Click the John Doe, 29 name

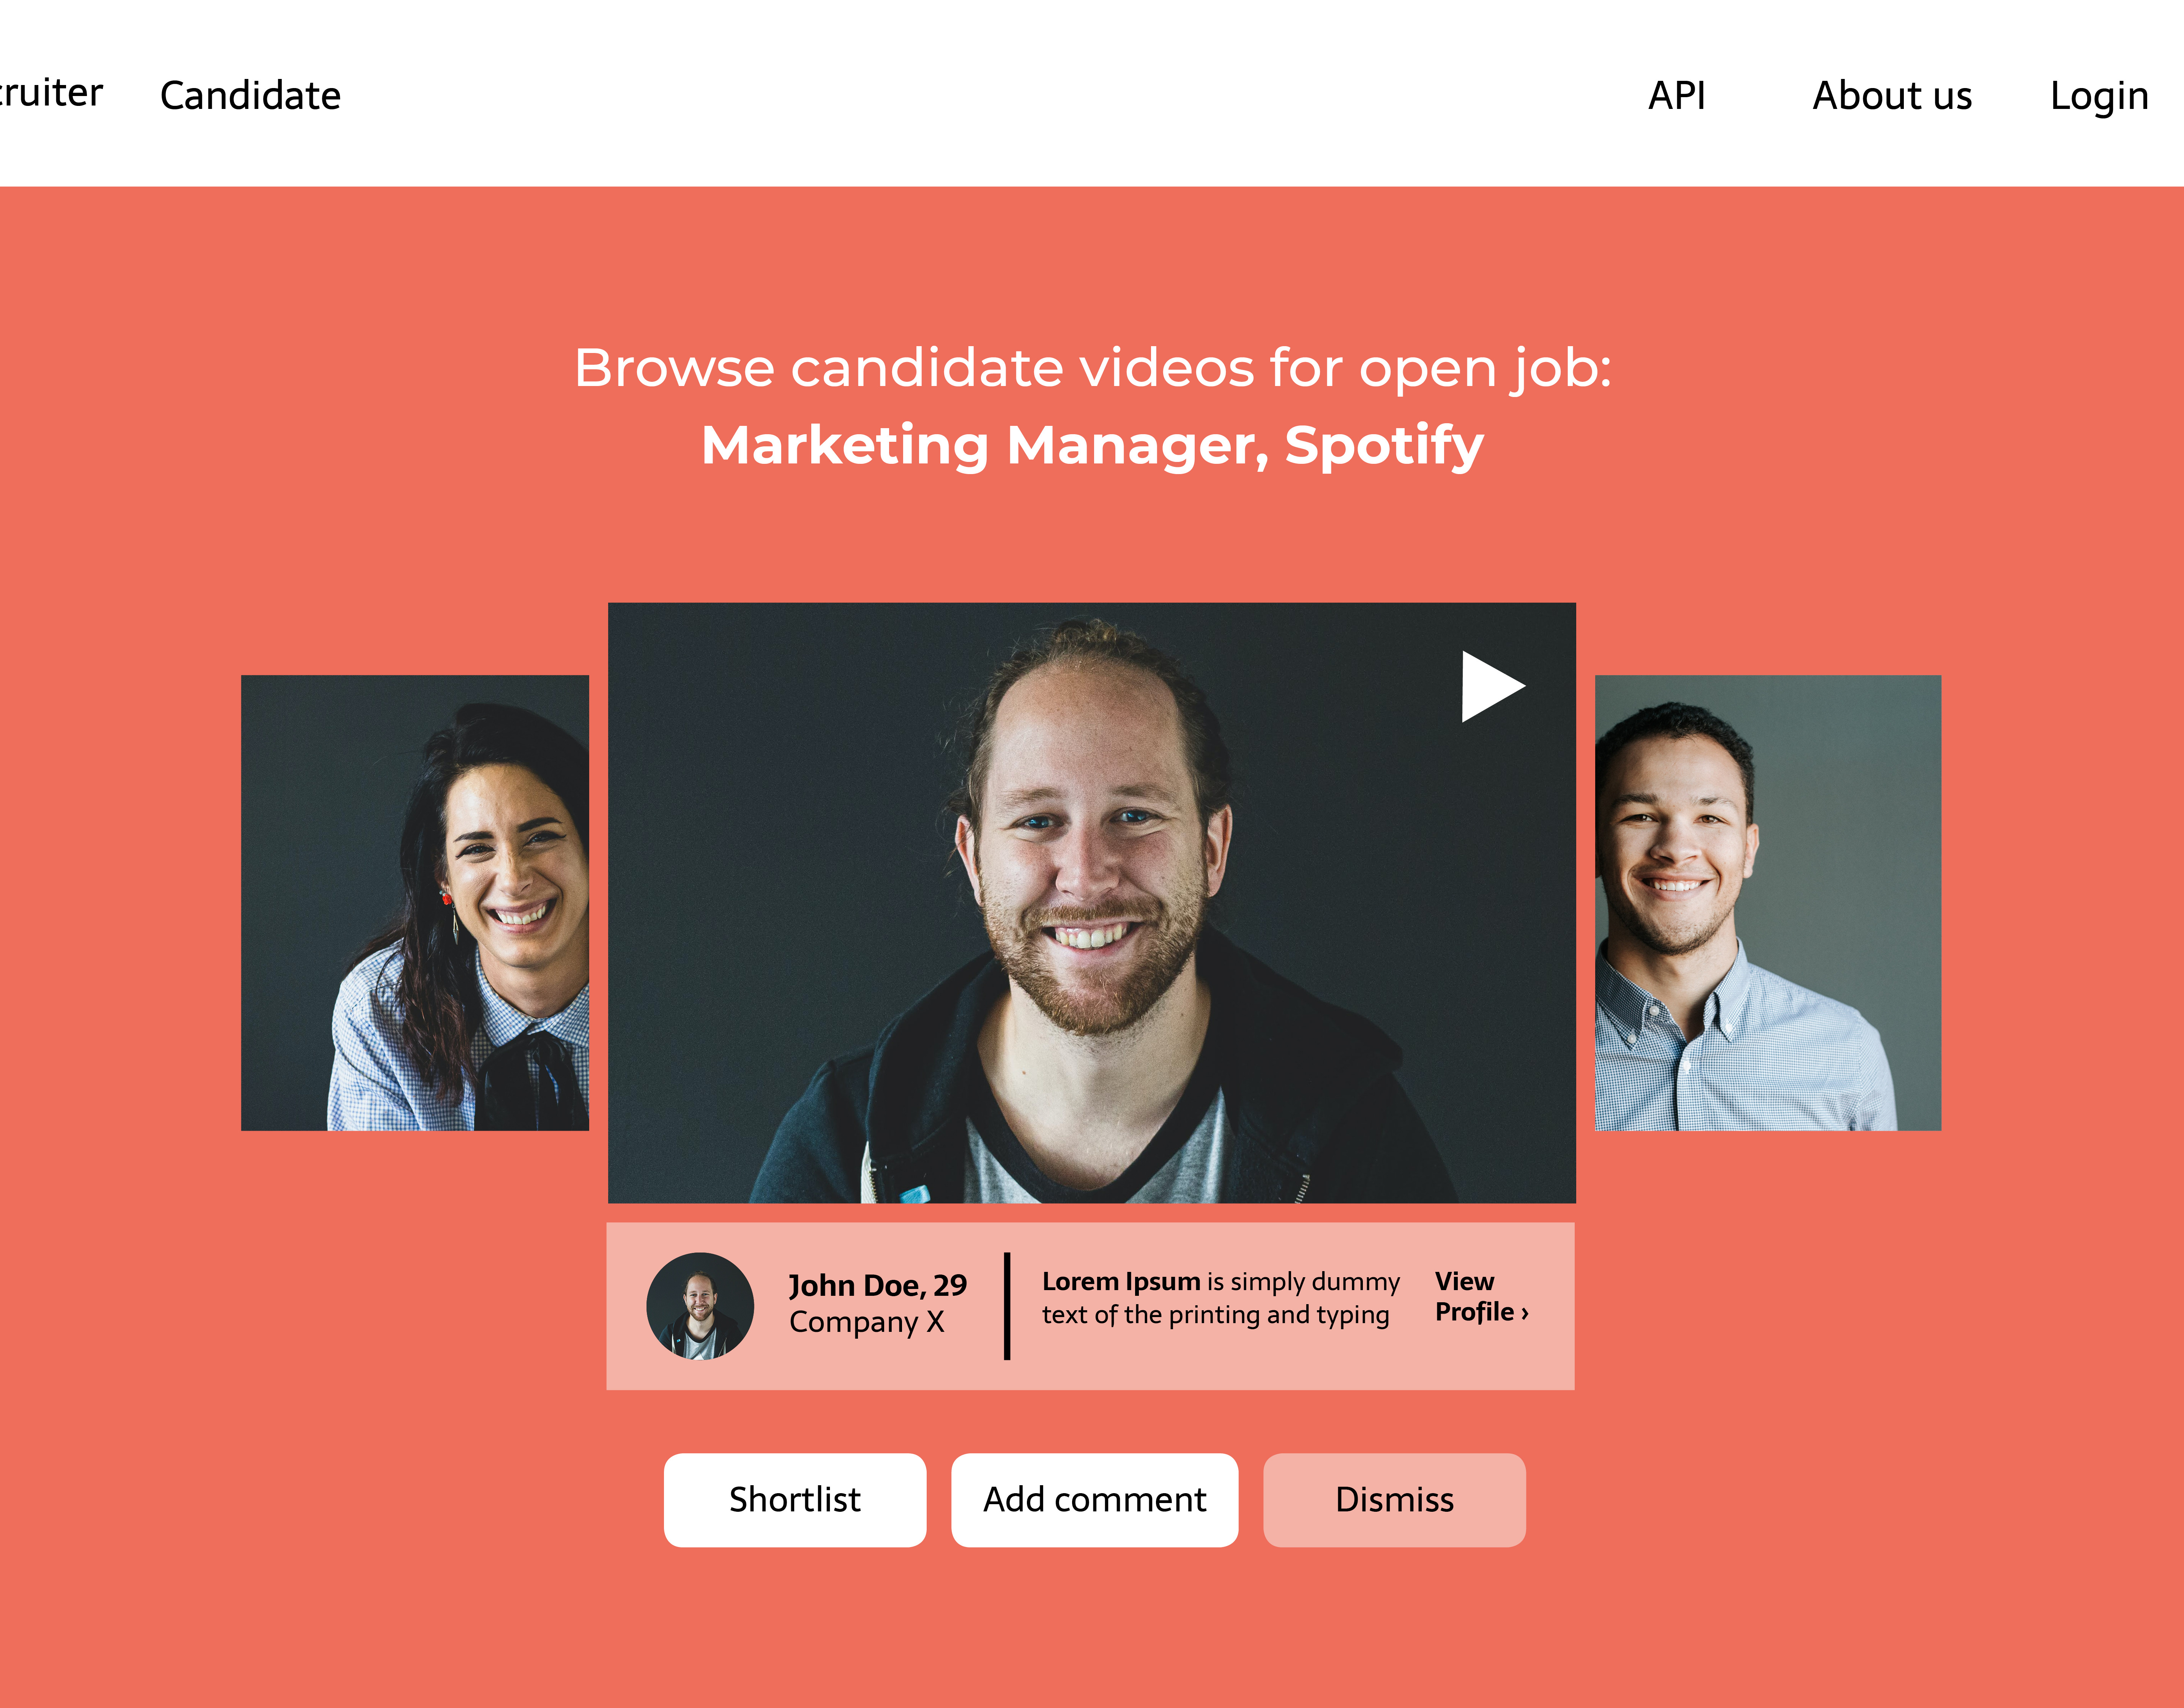[878, 1285]
